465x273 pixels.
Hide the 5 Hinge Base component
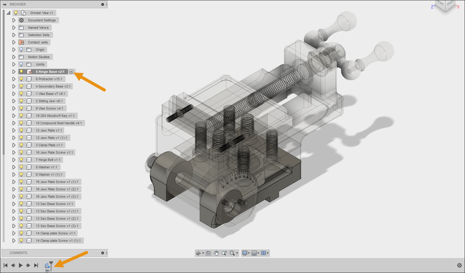[x=21, y=72]
